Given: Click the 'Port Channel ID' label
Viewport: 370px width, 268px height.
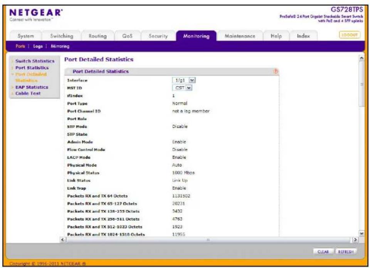Looking at the screenshot, I should [84, 111].
